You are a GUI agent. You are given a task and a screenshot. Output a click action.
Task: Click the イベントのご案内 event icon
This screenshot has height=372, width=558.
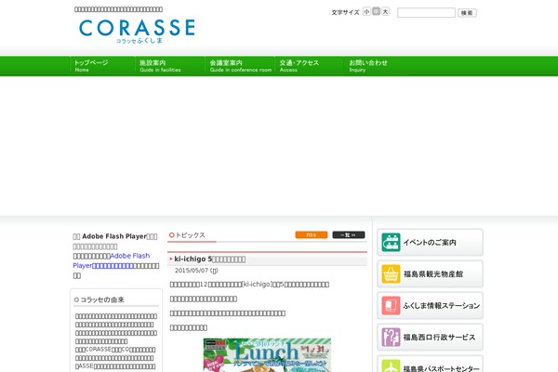[x=391, y=243]
